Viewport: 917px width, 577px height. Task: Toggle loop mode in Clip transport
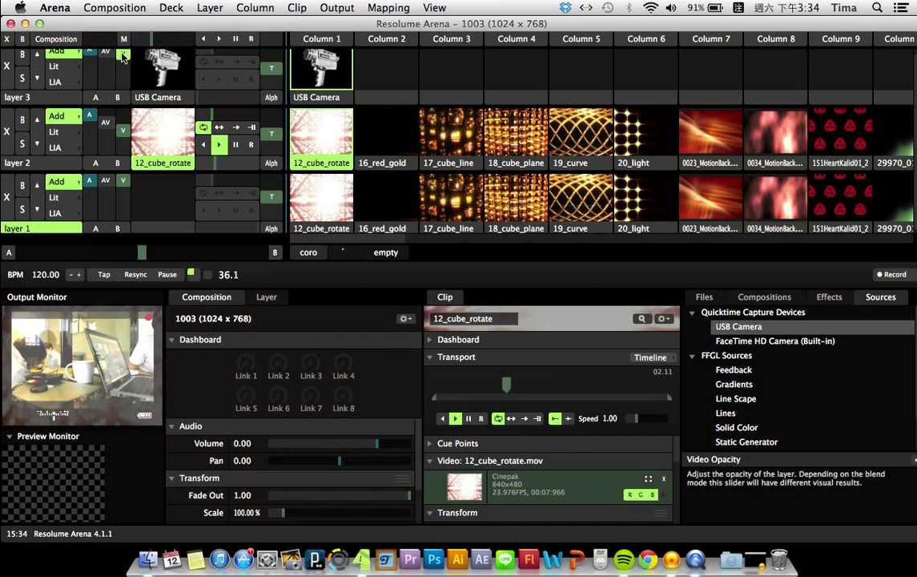497,418
